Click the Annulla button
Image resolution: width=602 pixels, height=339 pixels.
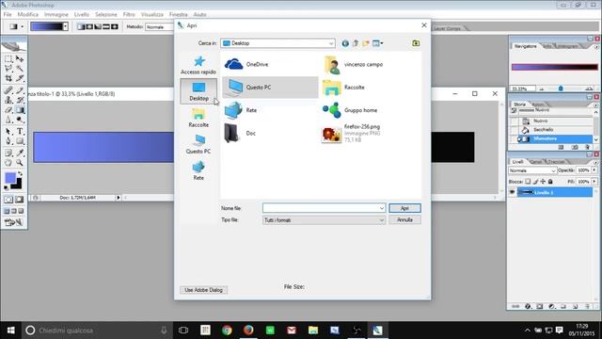click(x=404, y=219)
